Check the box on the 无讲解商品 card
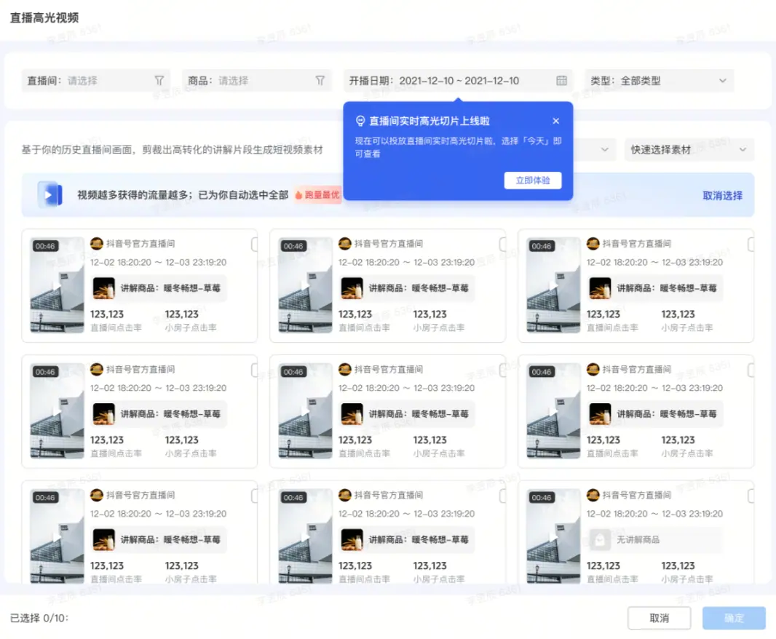Screen dimensions: 776x639 tap(751, 496)
